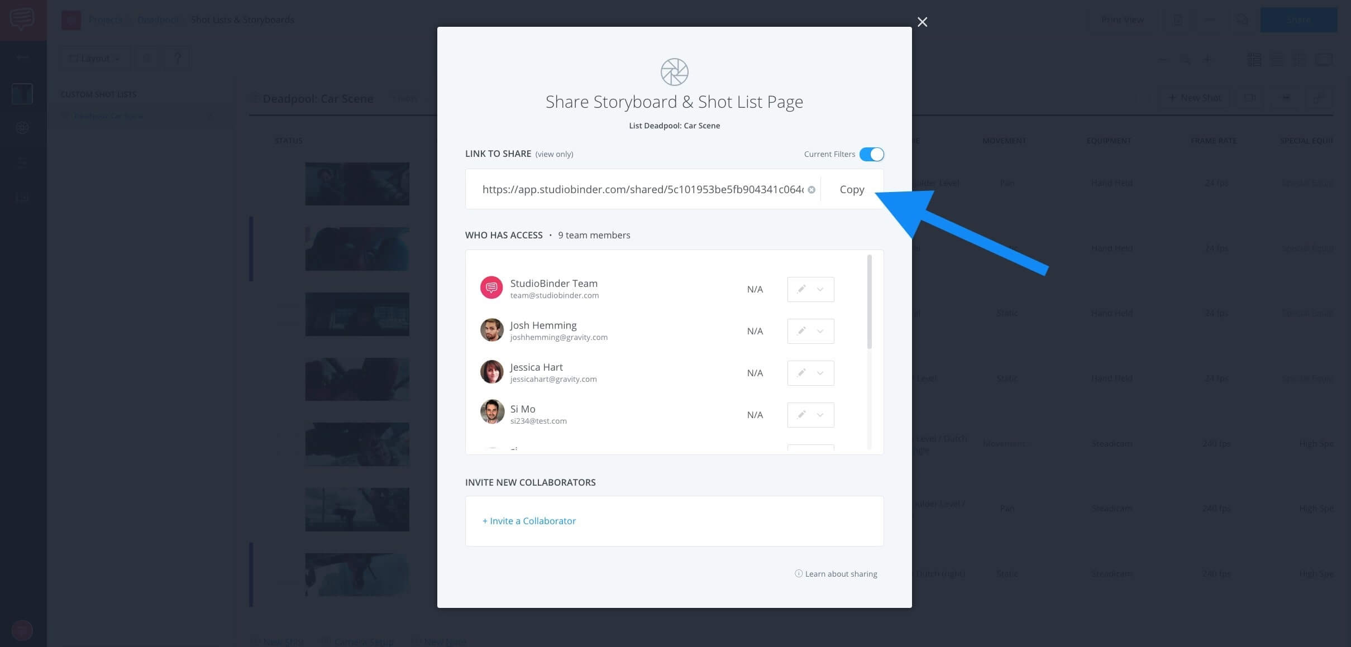Click the link icon right of New Shot
1351x647 pixels.
click(1319, 98)
